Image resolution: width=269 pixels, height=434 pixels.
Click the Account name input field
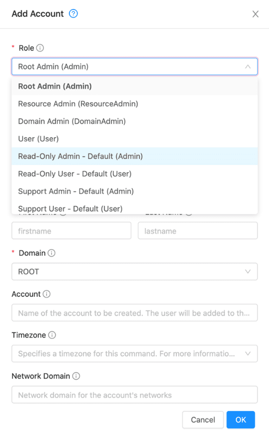(134, 313)
